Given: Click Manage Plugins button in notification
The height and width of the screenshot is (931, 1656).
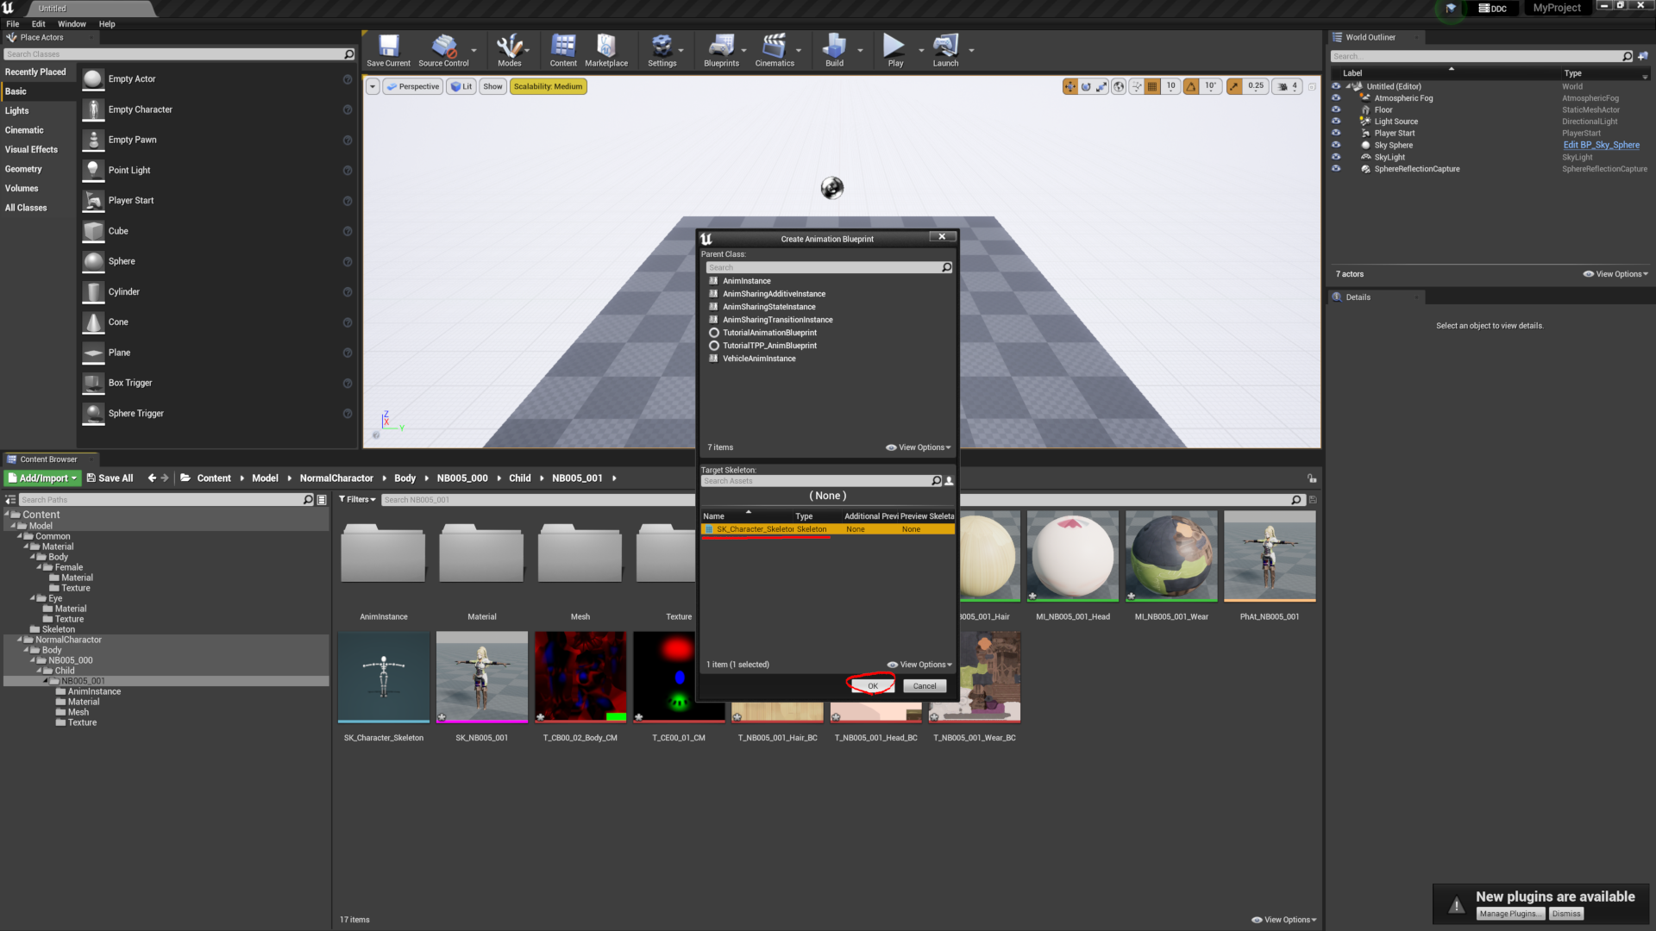Looking at the screenshot, I should pos(1509,914).
